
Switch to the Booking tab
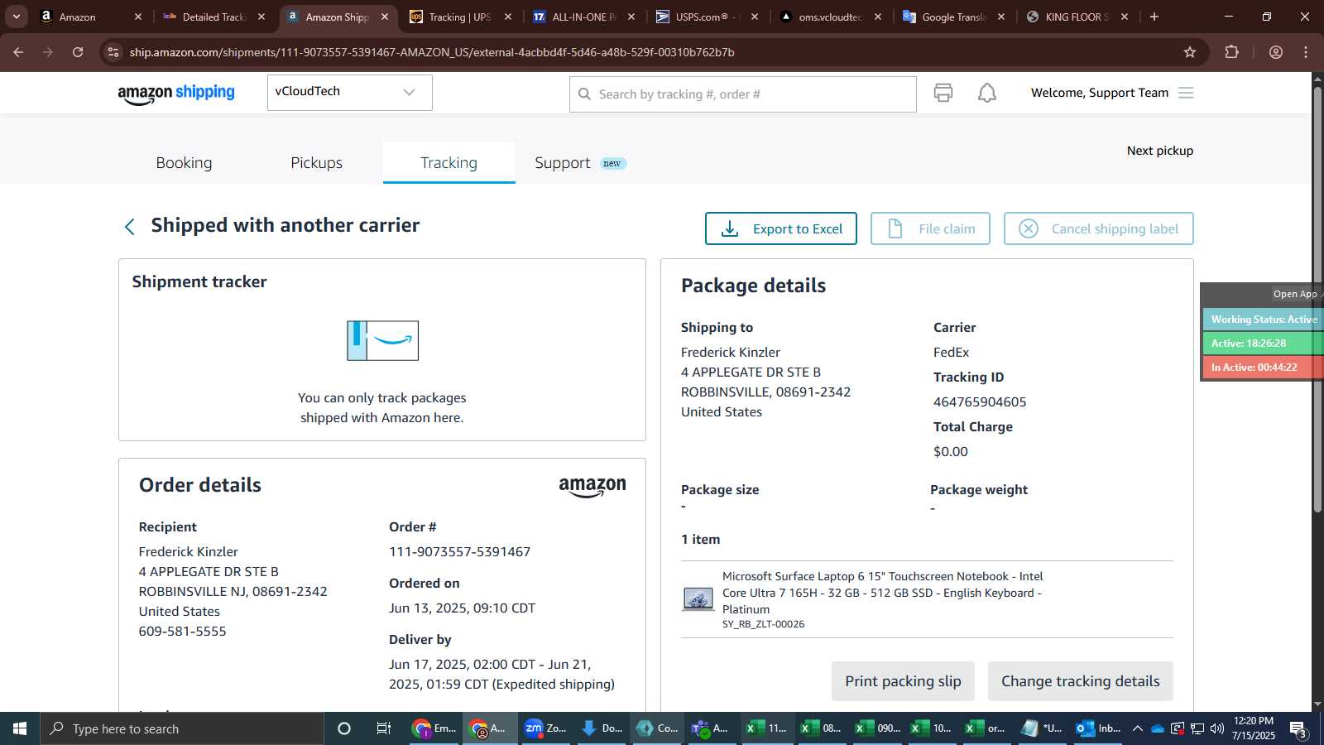(184, 163)
